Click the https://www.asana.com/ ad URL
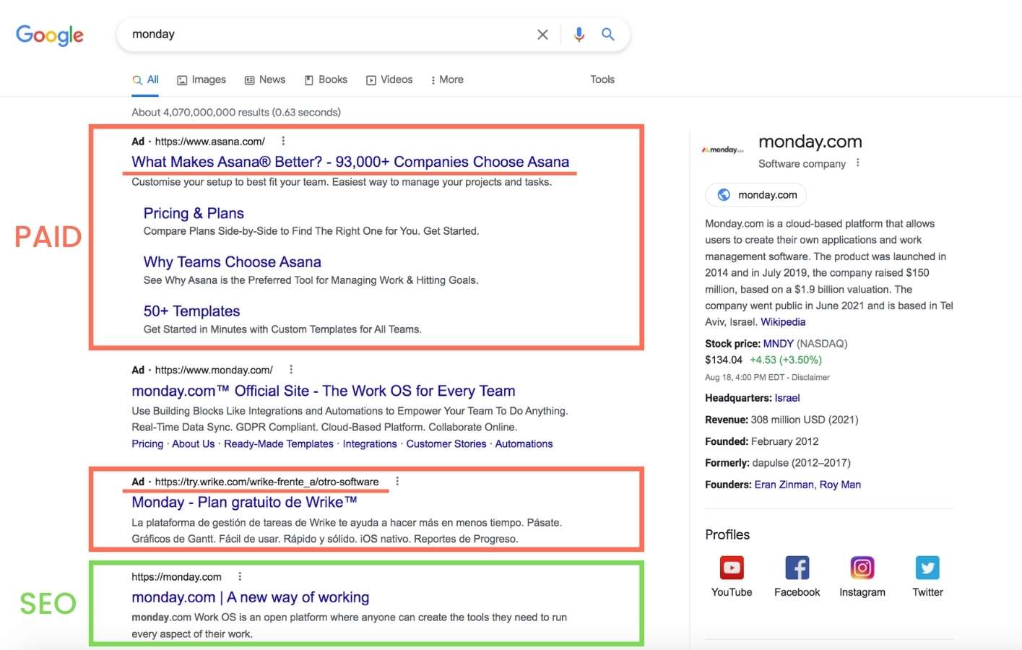1022x650 pixels. coord(209,142)
